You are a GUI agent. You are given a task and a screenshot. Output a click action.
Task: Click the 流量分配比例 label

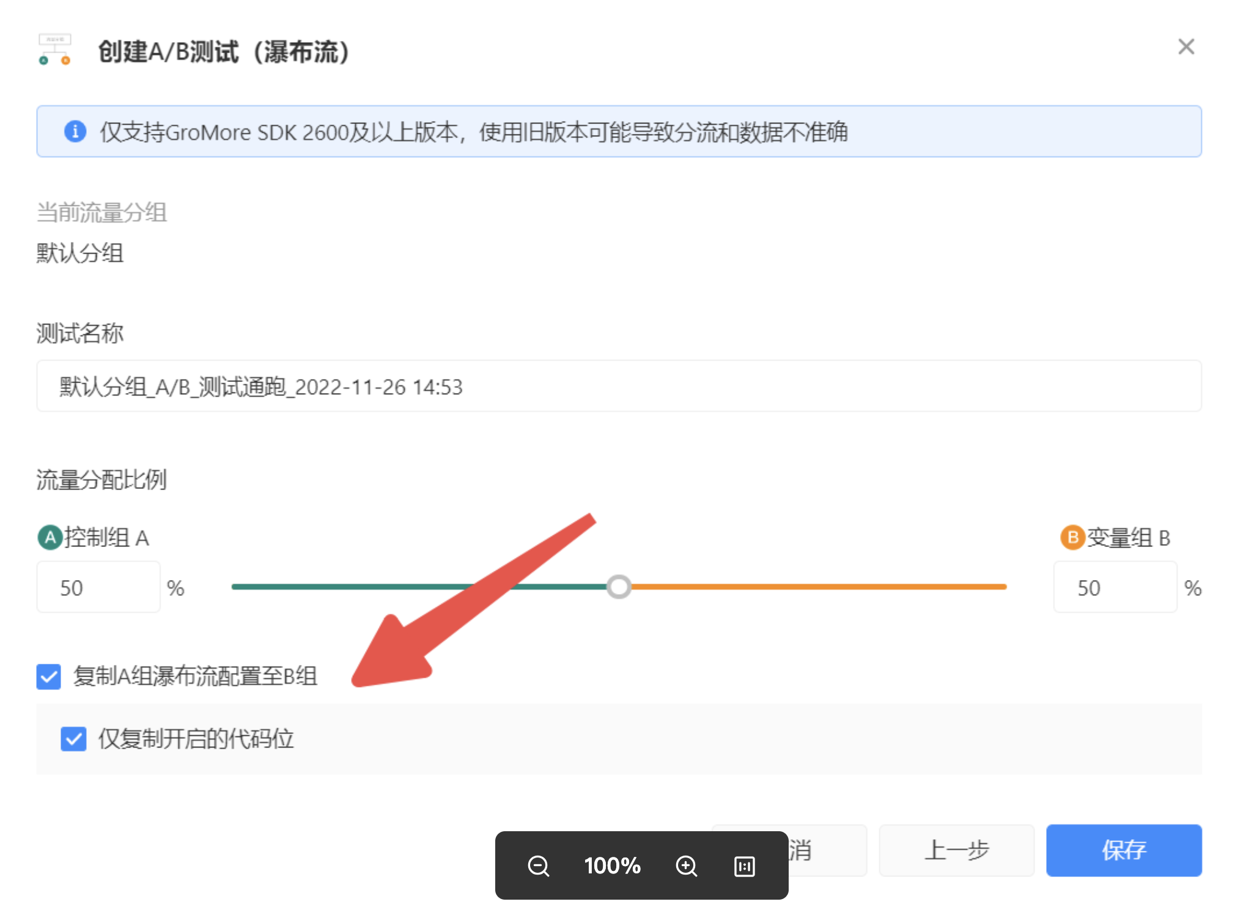tap(101, 480)
